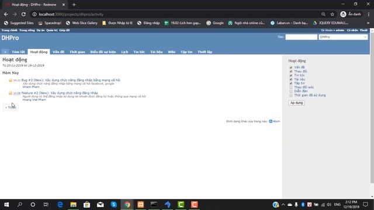This screenshot has width=374, height=210.
Task: Open the Thời gian tab
Action: tap(77, 52)
